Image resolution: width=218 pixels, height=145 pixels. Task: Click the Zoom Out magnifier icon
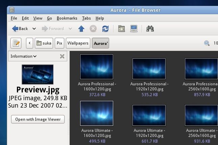click(207, 43)
